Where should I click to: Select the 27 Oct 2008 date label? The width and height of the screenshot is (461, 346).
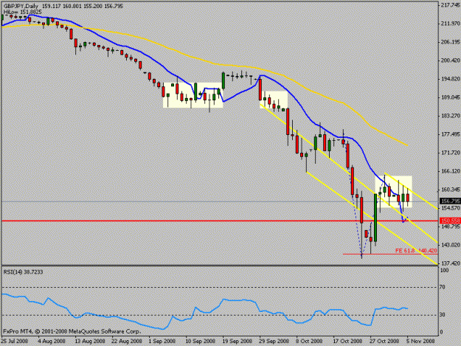(x=385, y=342)
